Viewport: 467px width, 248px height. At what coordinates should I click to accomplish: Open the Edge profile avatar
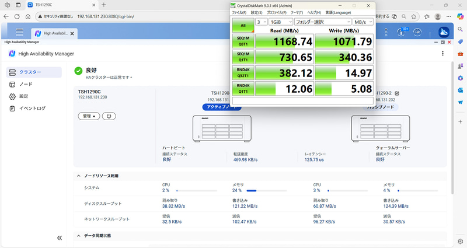pos(437,16)
